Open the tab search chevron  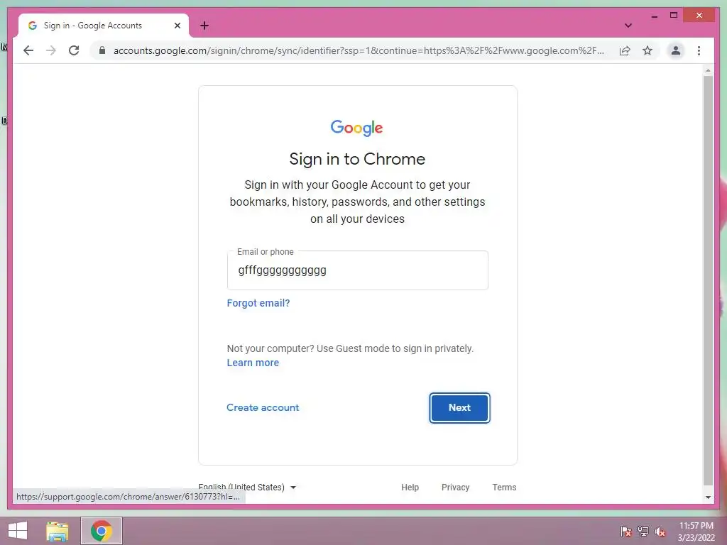[x=628, y=26]
